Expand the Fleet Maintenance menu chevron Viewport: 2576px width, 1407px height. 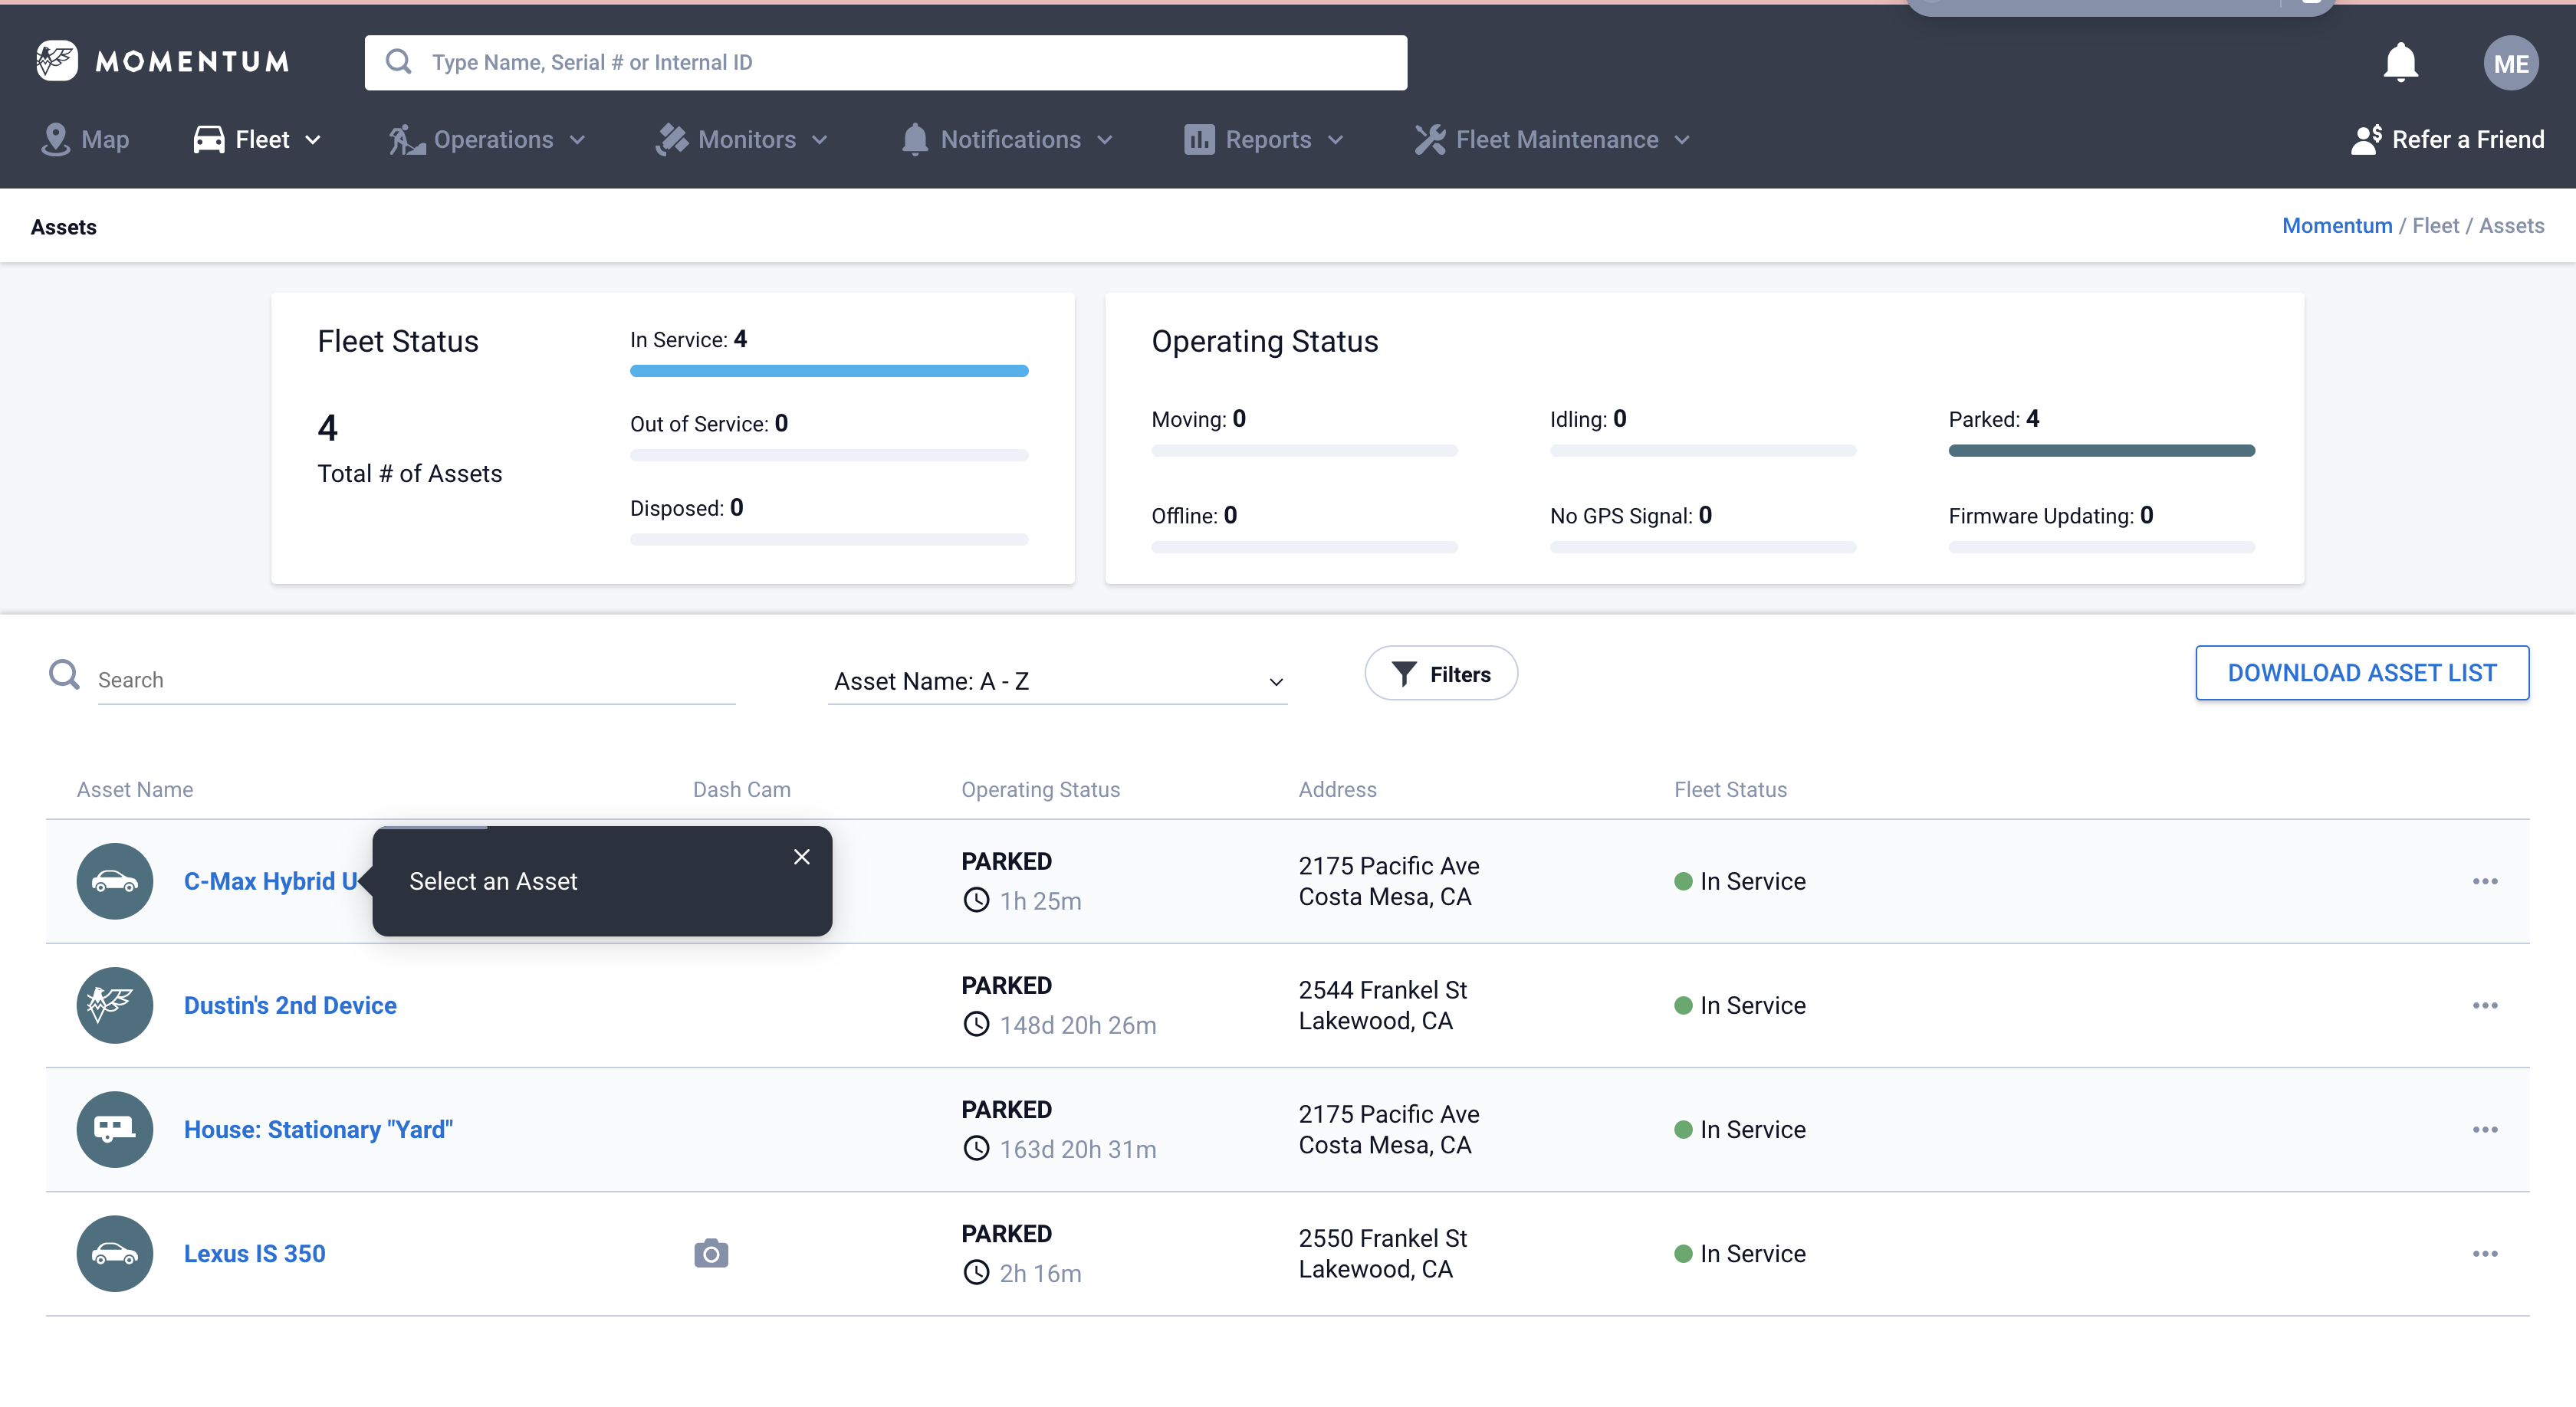point(1682,141)
